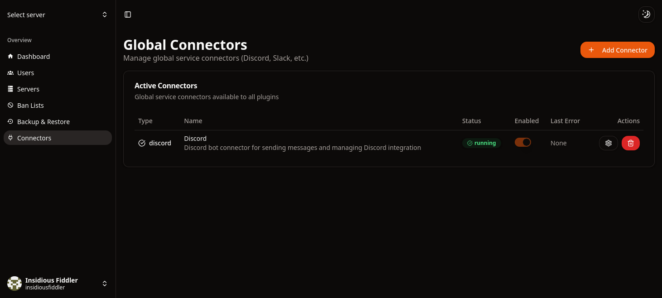This screenshot has height=298, width=662.
Task: Toggle the discord type checkmark icon
Action: point(142,143)
